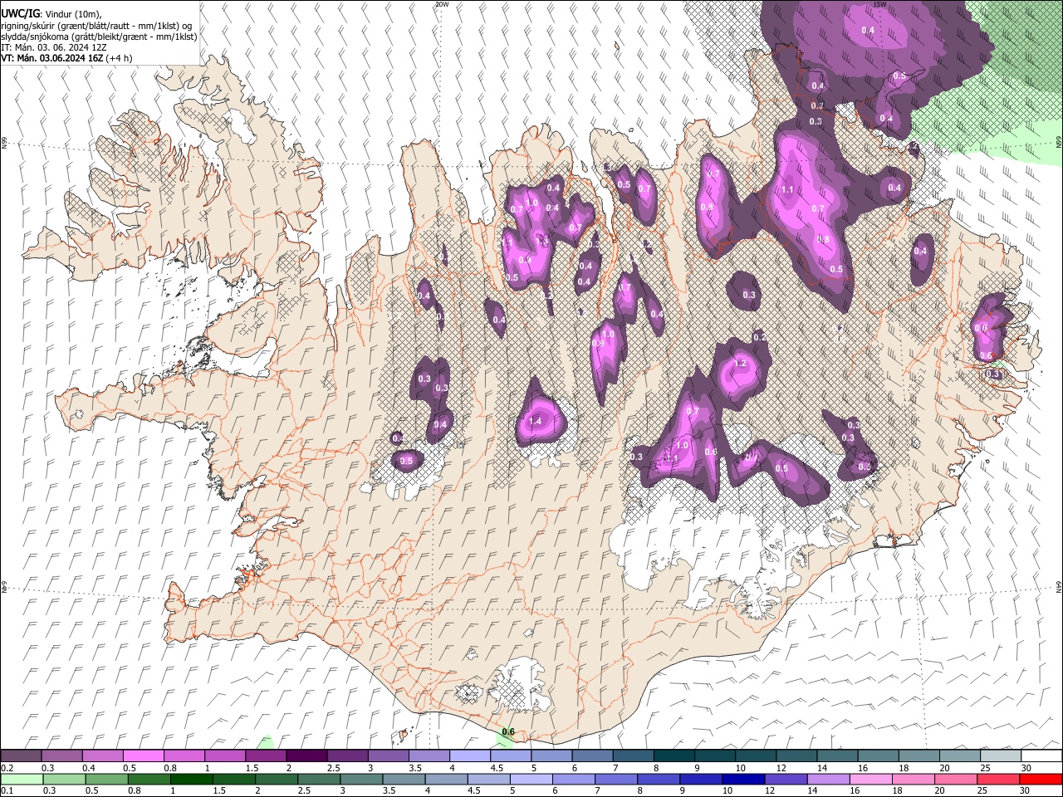Click the "slydda/snjókoma" legend description line
This screenshot has width=1063, height=797.
(x=99, y=37)
